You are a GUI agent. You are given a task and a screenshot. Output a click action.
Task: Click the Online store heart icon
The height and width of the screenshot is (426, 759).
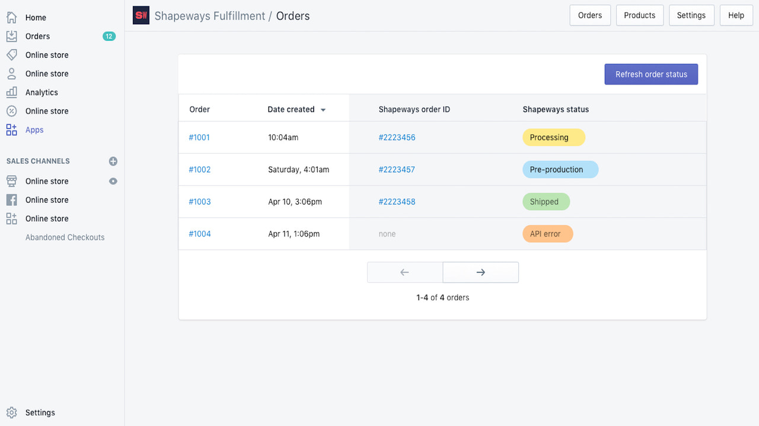(x=11, y=54)
